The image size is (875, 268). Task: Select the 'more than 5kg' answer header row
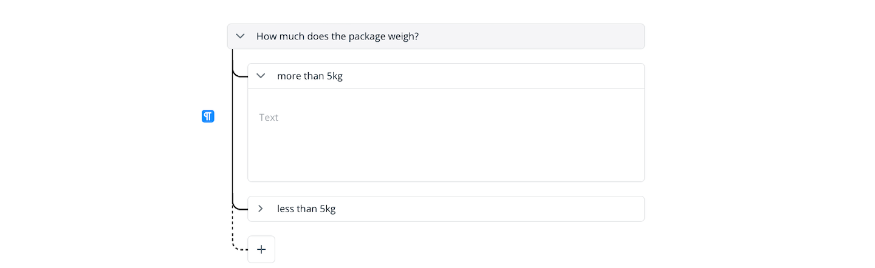pyautogui.click(x=446, y=76)
